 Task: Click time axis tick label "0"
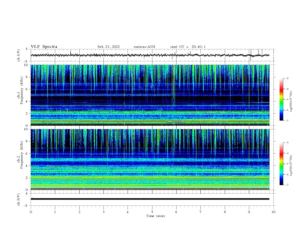tap(31, 212)
